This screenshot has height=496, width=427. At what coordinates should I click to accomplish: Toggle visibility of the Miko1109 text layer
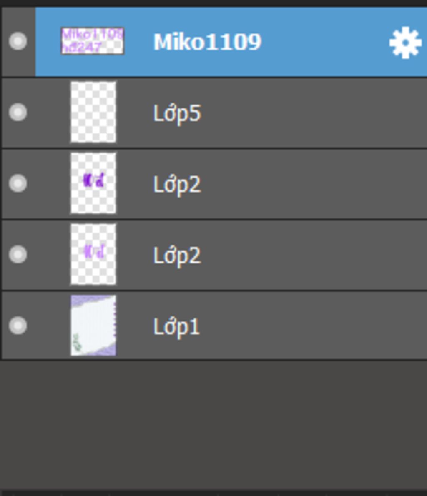point(18,41)
